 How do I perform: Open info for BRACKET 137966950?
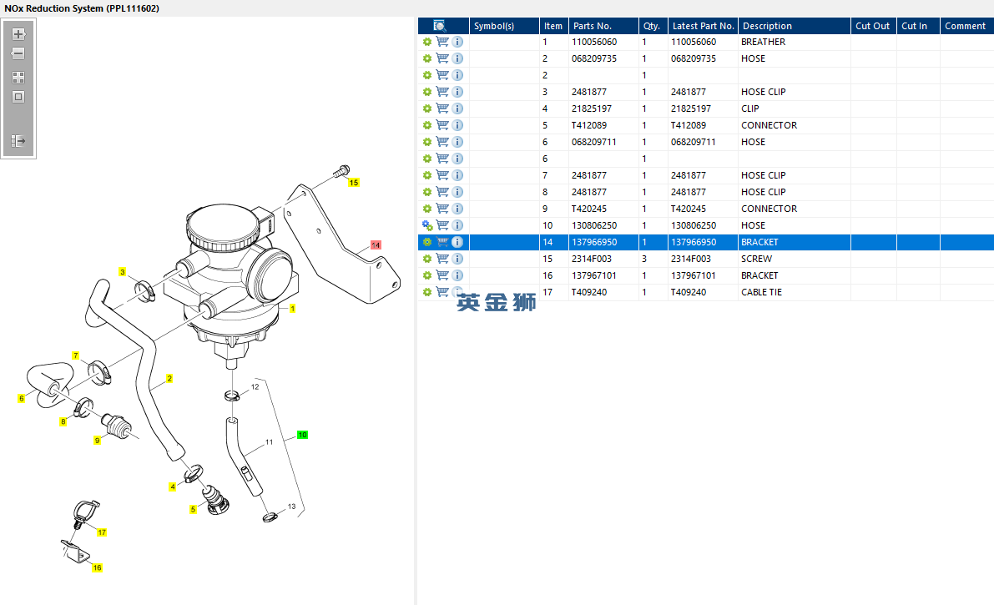457,242
